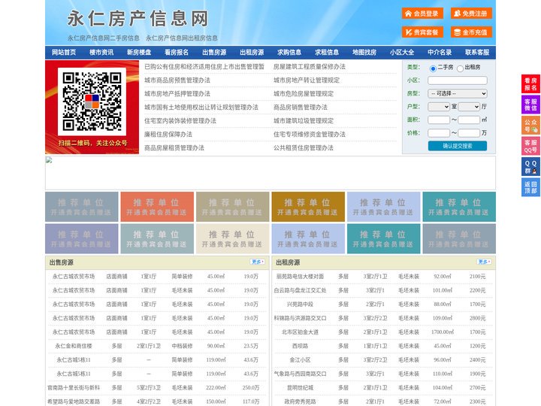Image resolution: width=541 pixels, height=406 pixels.
Task: Click the broken image banner icon
Action: (x=49, y=159)
